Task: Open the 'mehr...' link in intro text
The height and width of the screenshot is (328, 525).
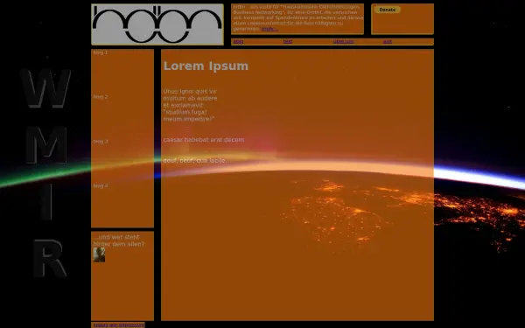Action: (269, 29)
